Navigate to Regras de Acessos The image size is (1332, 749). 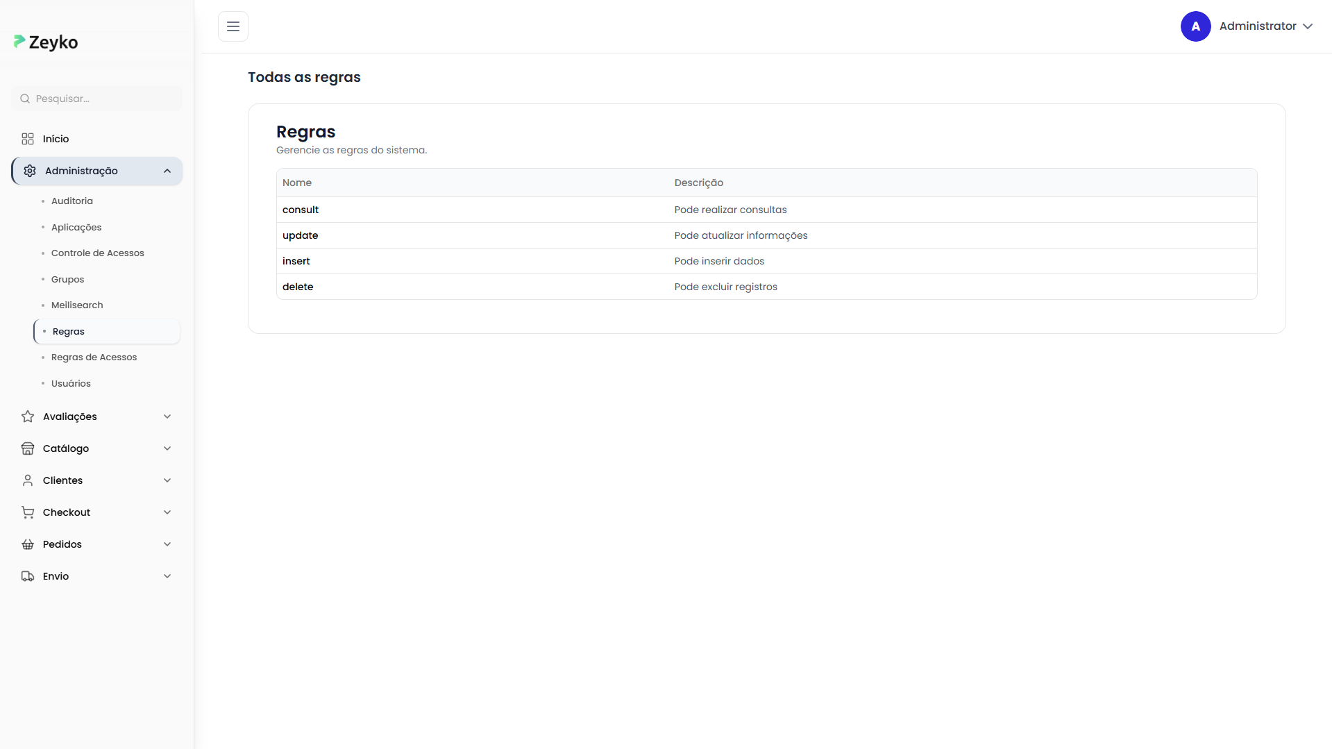point(94,357)
